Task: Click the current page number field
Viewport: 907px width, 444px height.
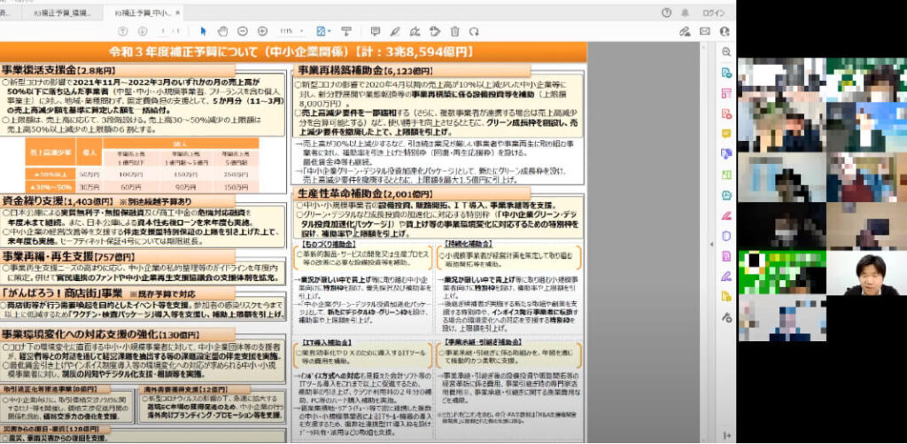Action: (x=164, y=31)
